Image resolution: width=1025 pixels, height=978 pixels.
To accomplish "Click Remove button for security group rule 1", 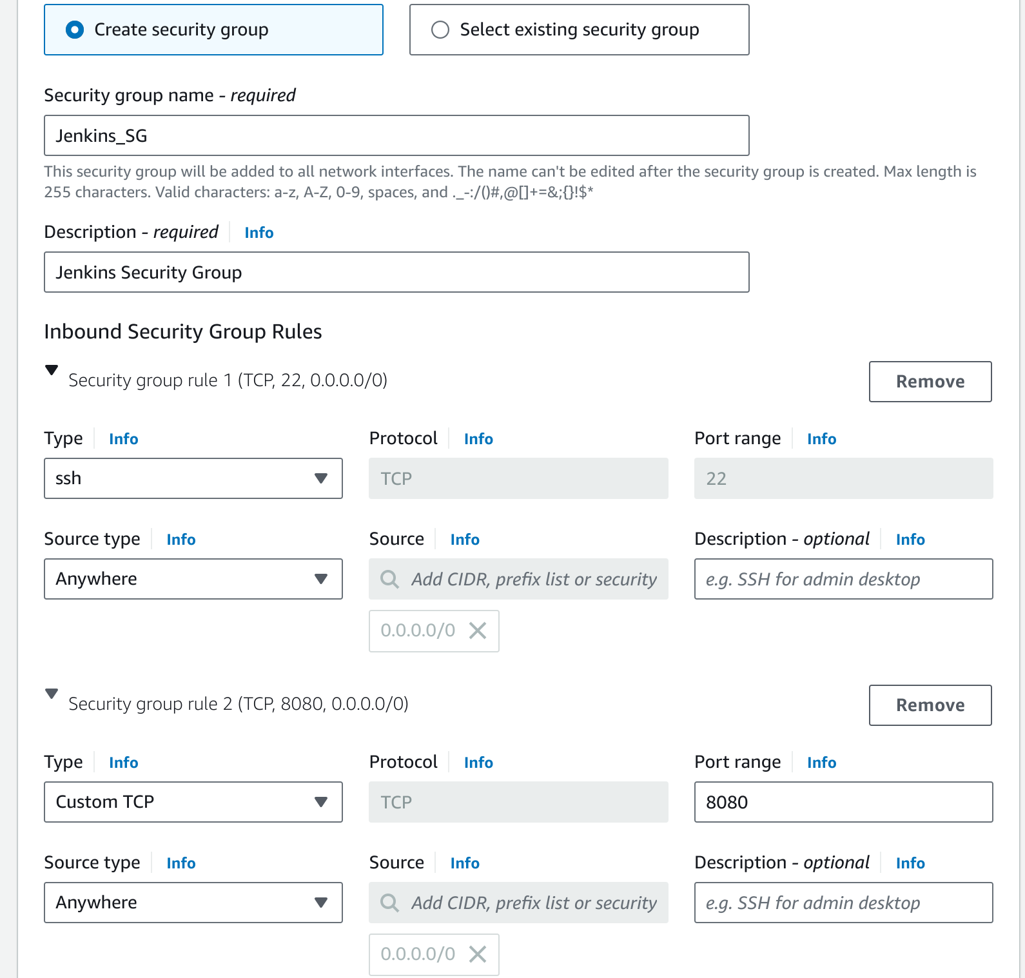I will click(x=930, y=382).
